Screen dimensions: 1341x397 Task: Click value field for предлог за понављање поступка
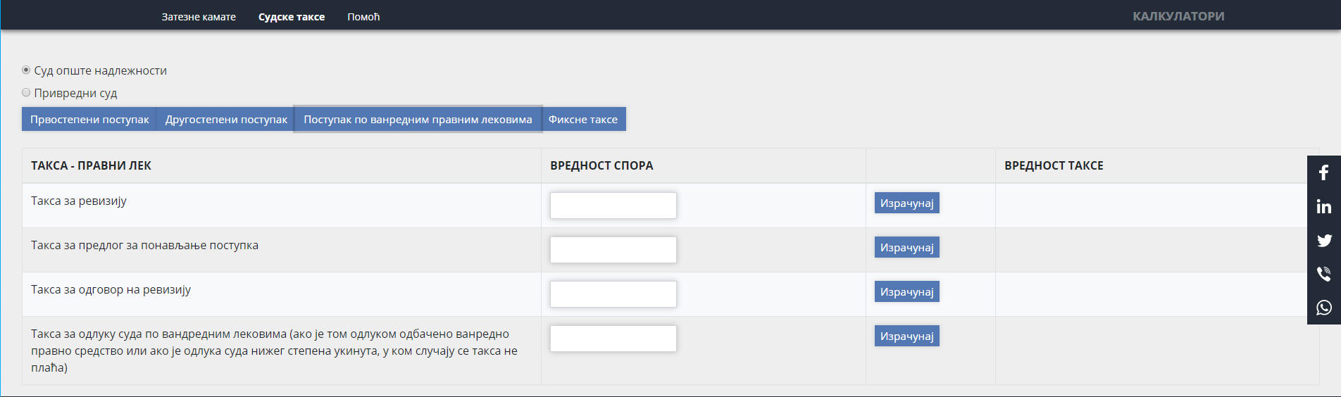click(613, 250)
